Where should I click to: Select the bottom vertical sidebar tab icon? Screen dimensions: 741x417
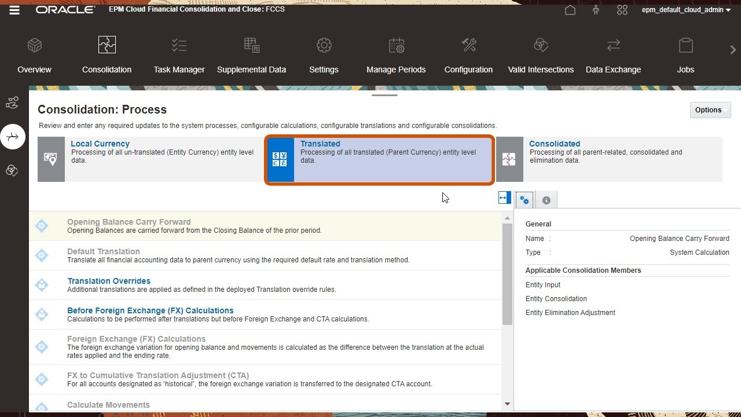point(12,170)
